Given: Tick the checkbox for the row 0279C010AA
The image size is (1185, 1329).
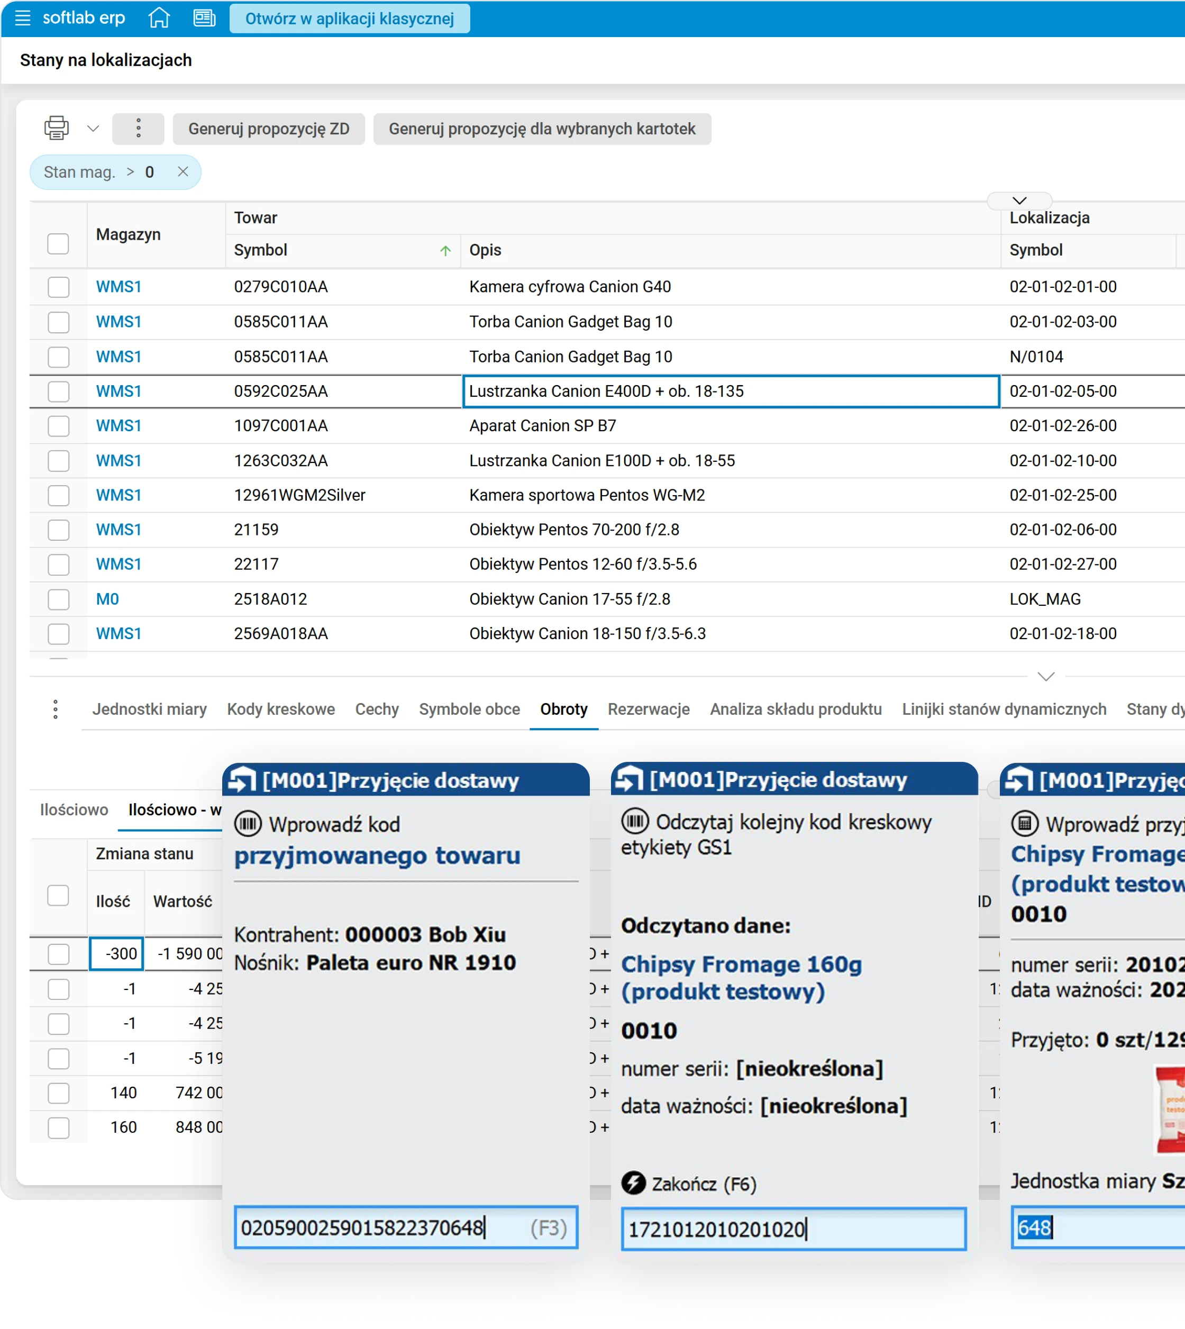Looking at the screenshot, I should [x=59, y=287].
